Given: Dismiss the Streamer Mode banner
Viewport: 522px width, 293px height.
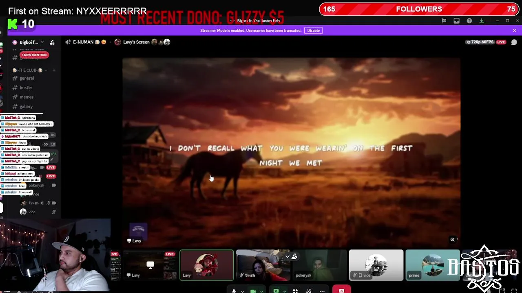Looking at the screenshot, I should [514, 31].
